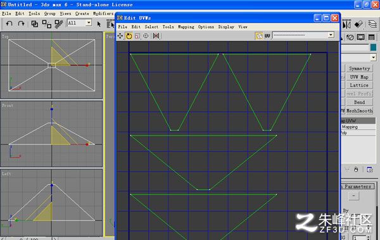The height and width of the screenshot is (240, 380).
Task: Select the Move tool in Edit UVWs
Action: tap(120, 36)
